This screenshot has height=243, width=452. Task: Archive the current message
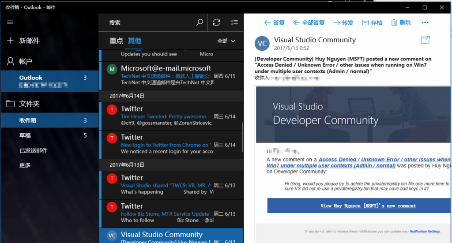372,22
